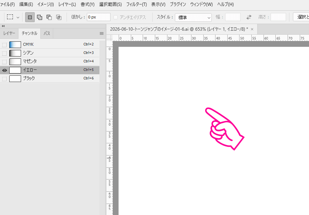
Task: Collapse the panel with double-arrow icon
Action: coord(3,26)
